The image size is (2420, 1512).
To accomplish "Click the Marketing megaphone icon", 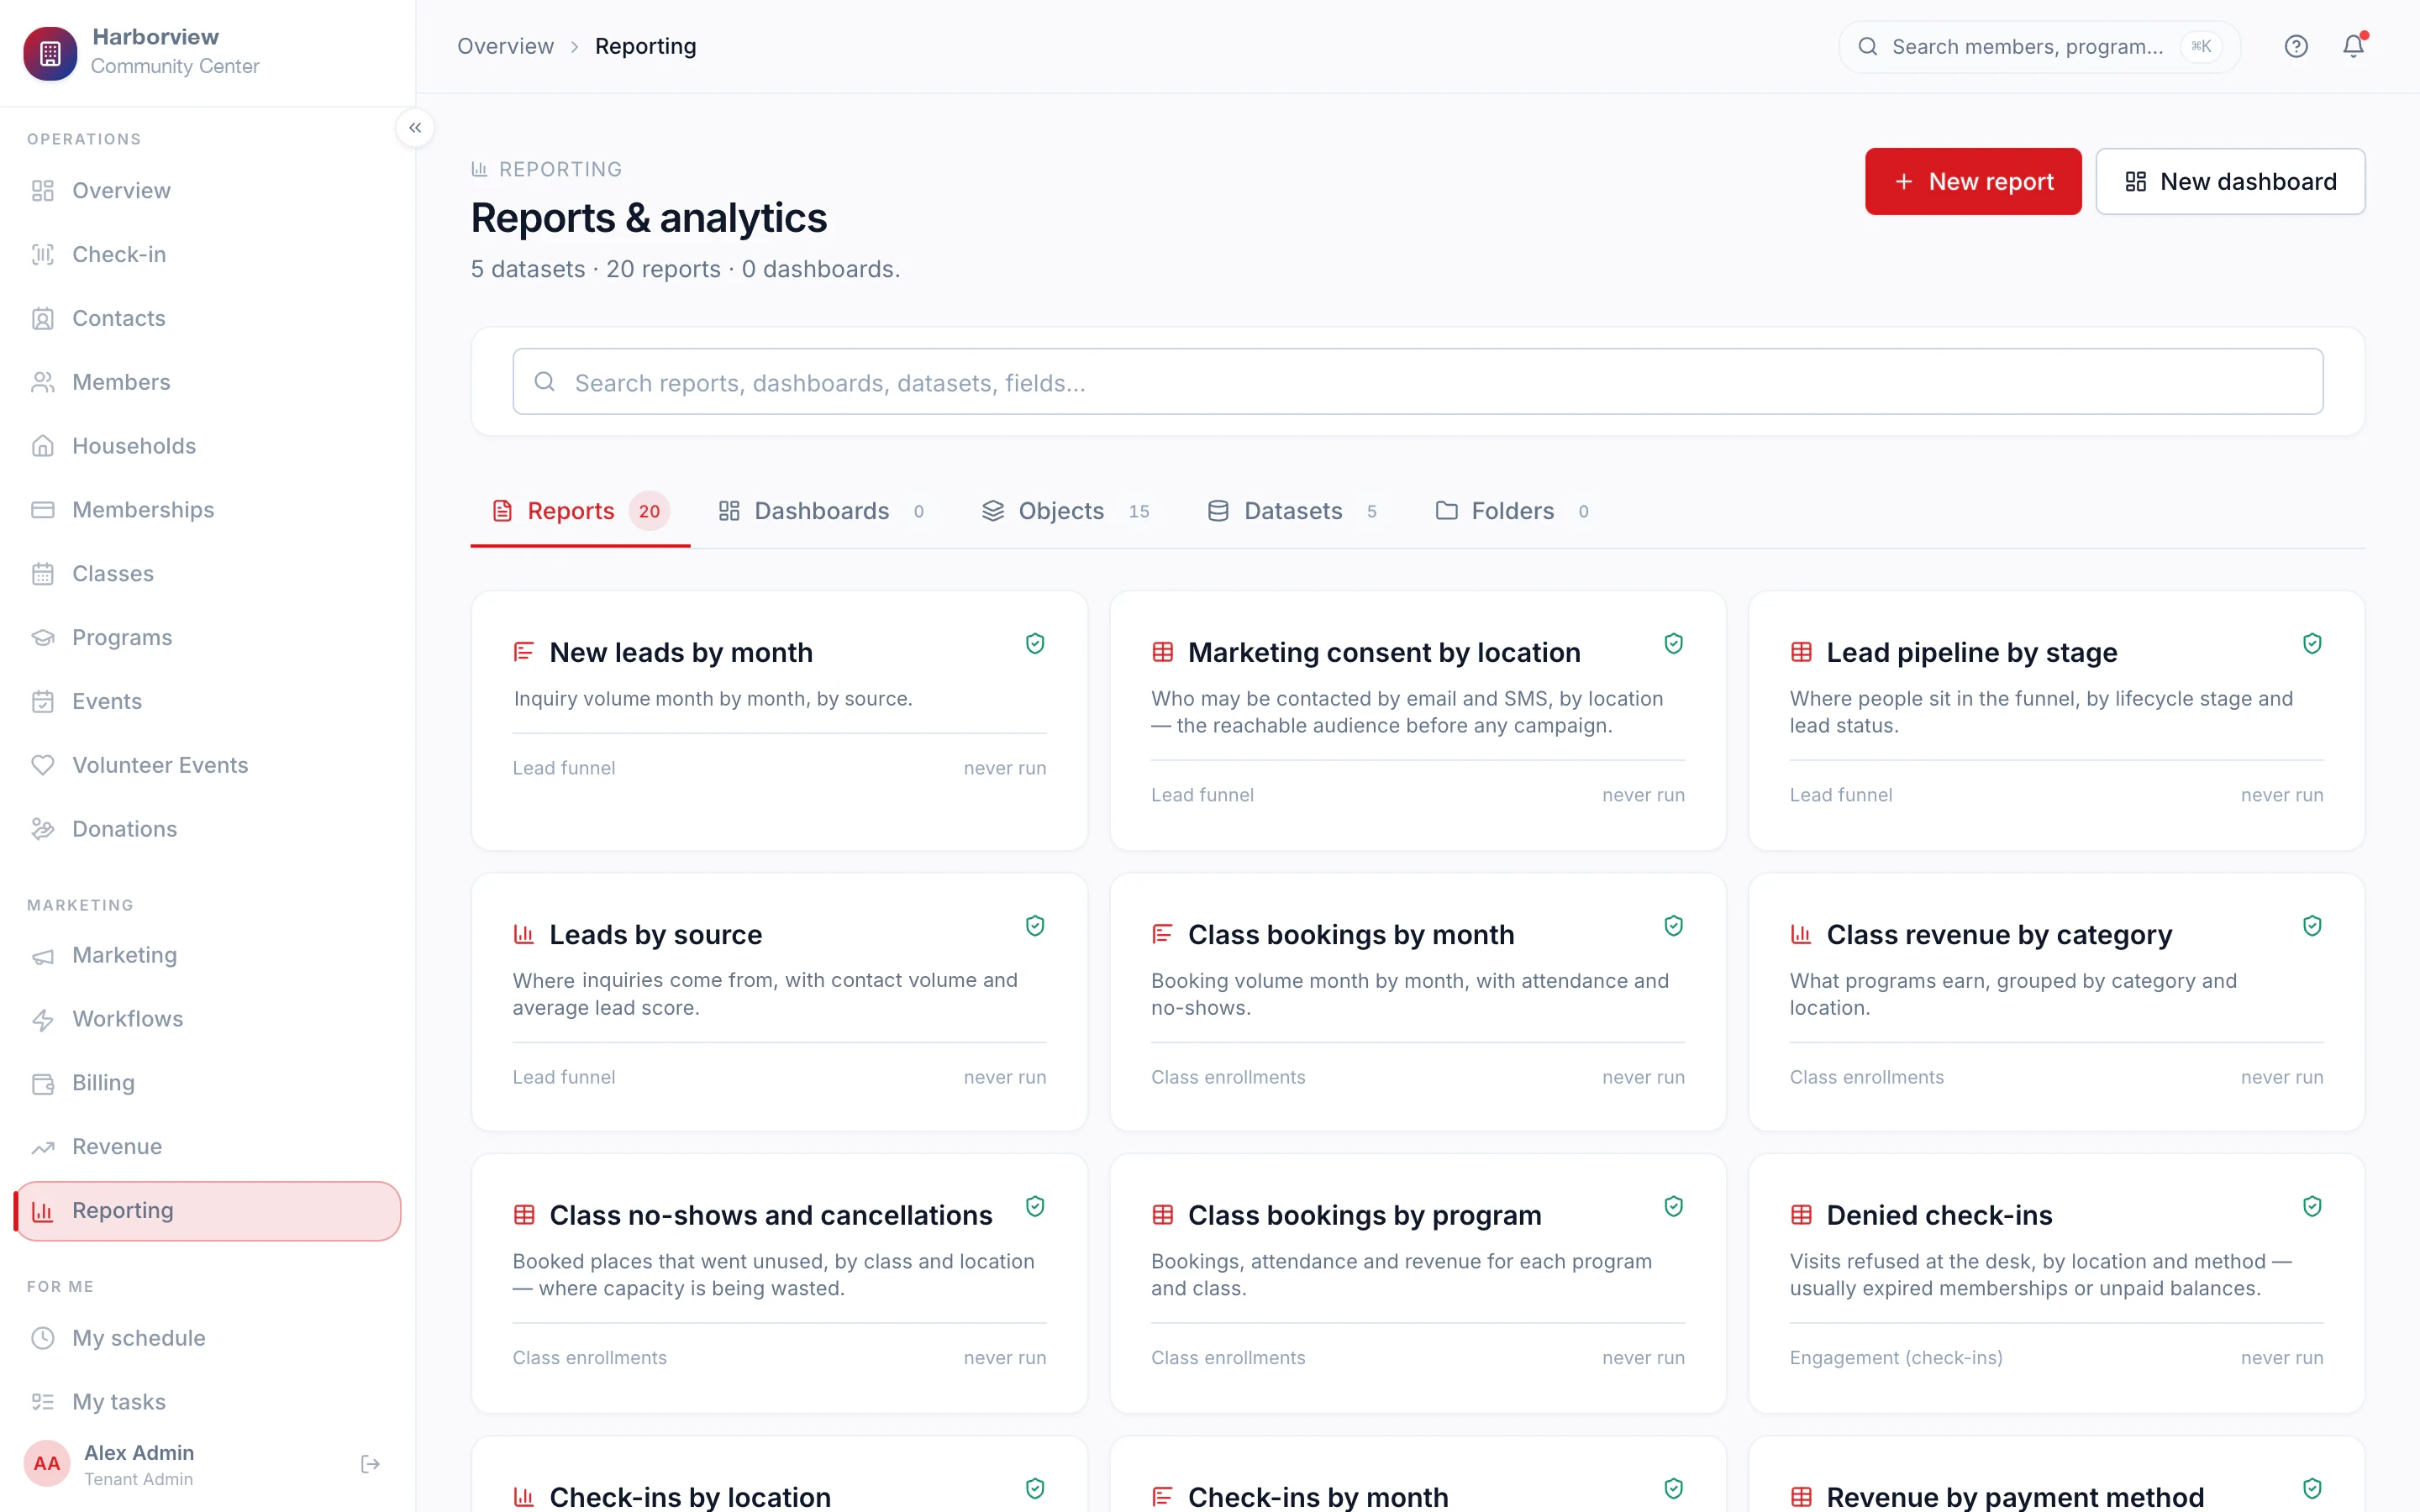I will [x=43, y=956].
